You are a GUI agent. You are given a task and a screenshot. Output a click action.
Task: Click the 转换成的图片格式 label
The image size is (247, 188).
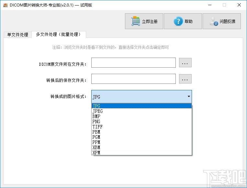click(68, 96)
